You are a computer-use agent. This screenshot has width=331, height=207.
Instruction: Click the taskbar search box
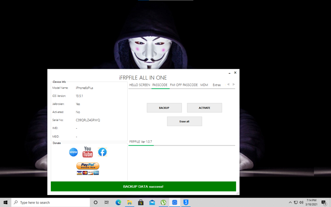coord(51,202)
